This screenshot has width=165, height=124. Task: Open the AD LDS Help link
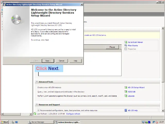(x=133, y=110)
